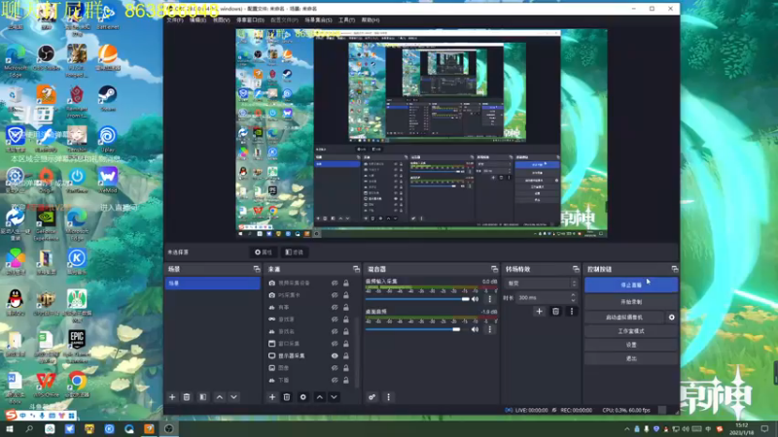Image resolution: width=778 pixels, height=437 pixels.
Task: Open the Tools menu
Action: point(346,19)
